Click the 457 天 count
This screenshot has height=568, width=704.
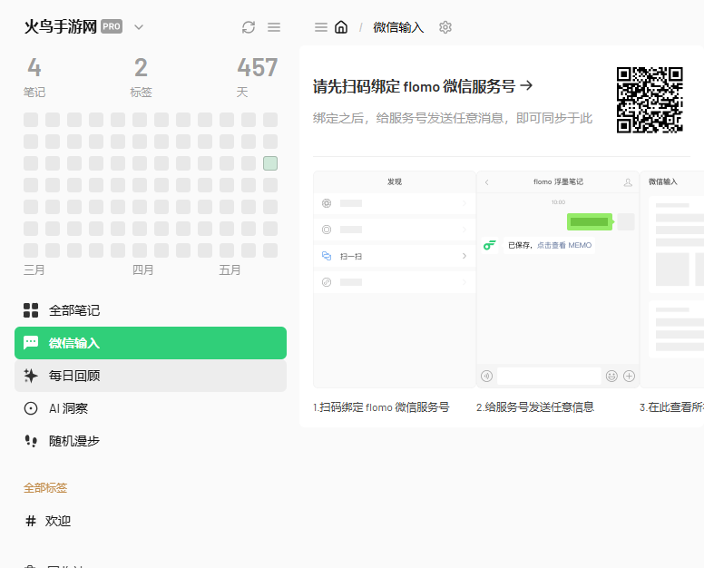click(x=258, y=77)
